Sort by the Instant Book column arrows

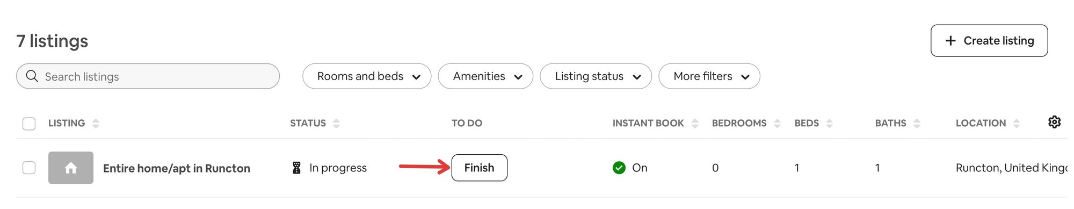695,123
